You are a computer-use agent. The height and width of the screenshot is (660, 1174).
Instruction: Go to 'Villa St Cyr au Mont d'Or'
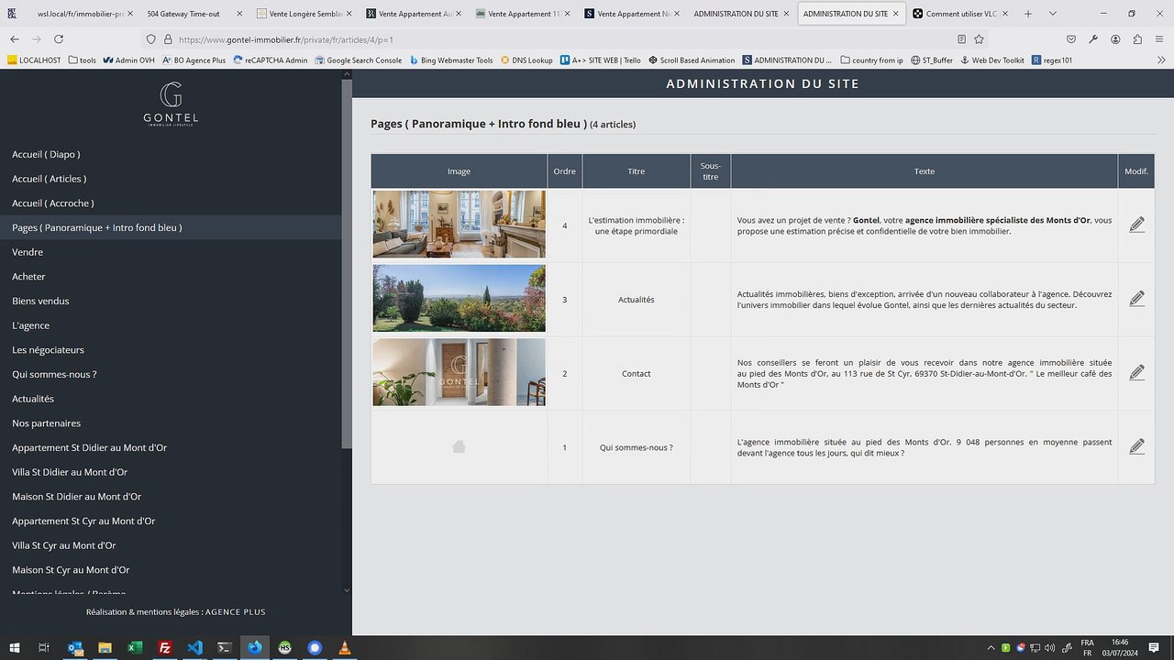[64, 545]
